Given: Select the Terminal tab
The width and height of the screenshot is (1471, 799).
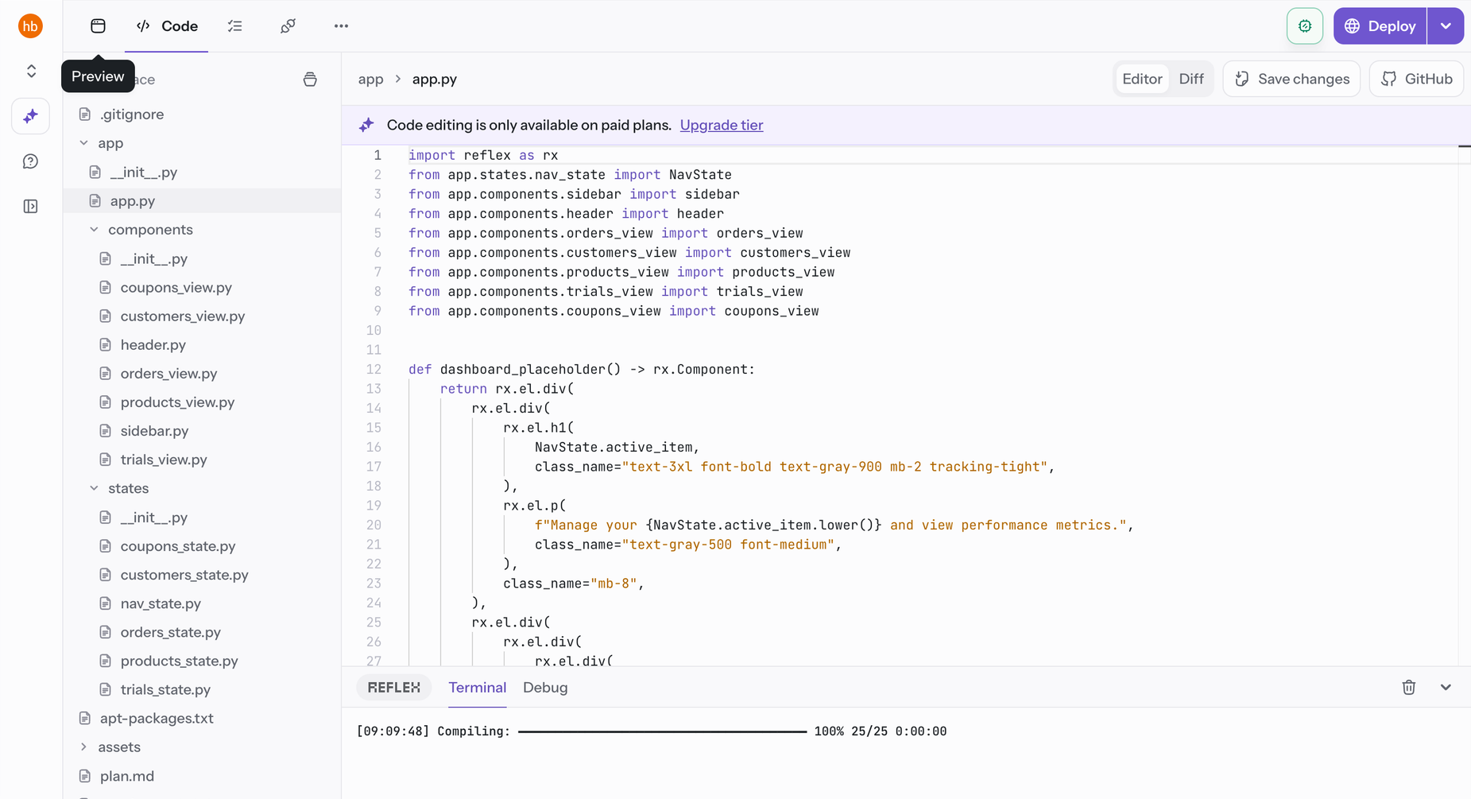Looking at the screenshot, I should (x=477, y=688).
